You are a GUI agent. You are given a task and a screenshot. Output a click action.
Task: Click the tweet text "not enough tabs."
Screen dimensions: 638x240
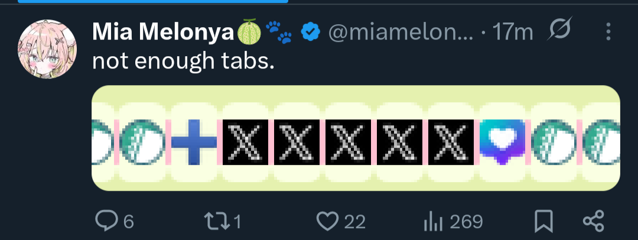click(184, 61)
